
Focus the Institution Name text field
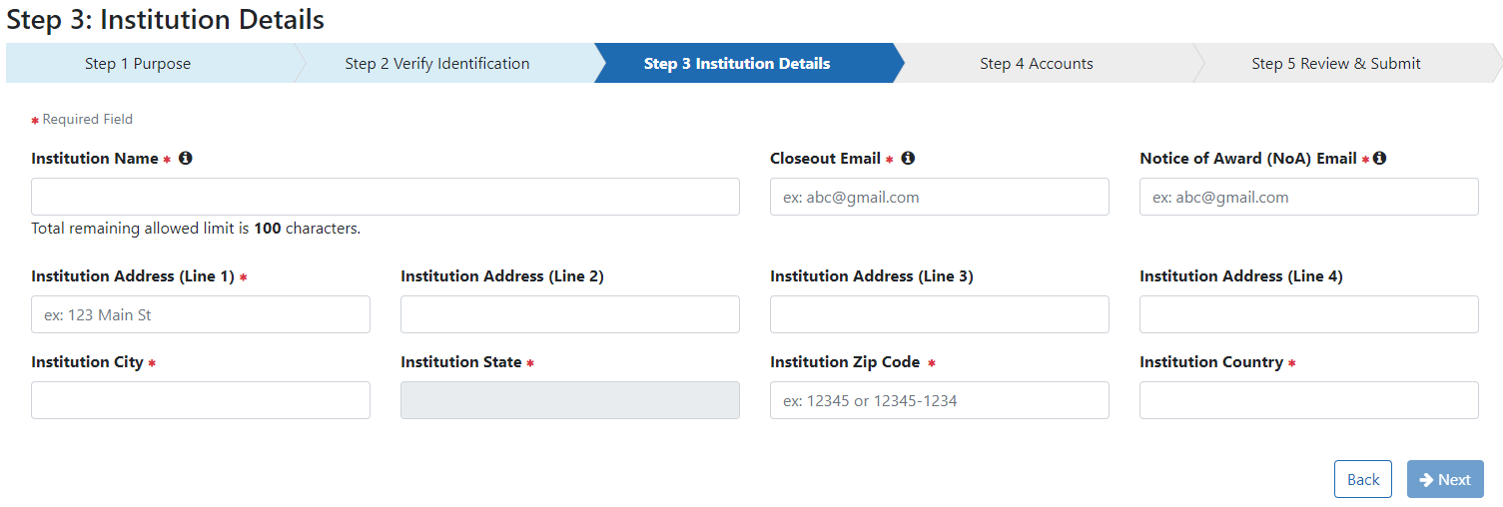[385, 197]
